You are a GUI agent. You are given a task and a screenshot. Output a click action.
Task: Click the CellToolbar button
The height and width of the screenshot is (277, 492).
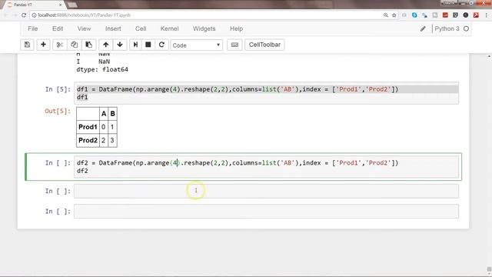tap(264, 45)
